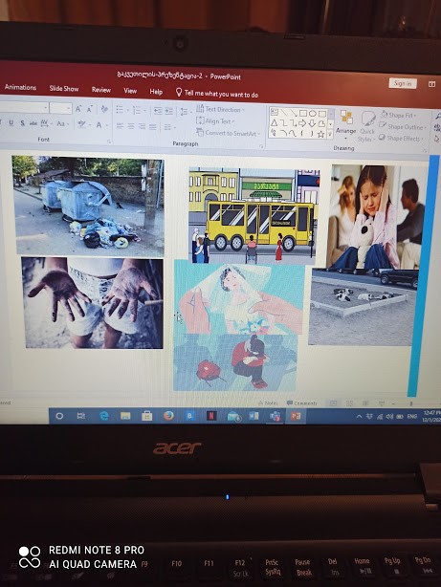Select the garbage dumpster photo on the slide
Viewport: 441px width, 587px height.
[88, 206]
